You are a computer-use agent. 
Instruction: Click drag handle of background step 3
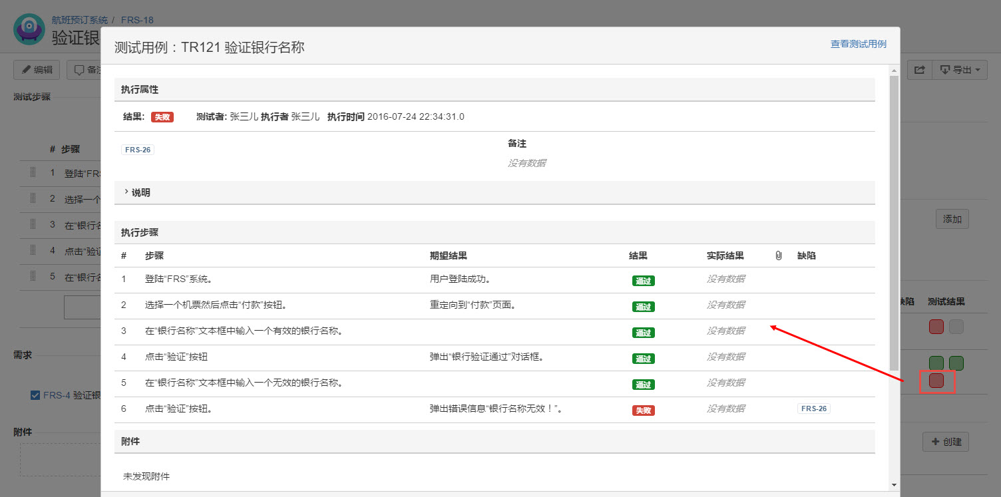pyautogui.click(x=33, y=224)
